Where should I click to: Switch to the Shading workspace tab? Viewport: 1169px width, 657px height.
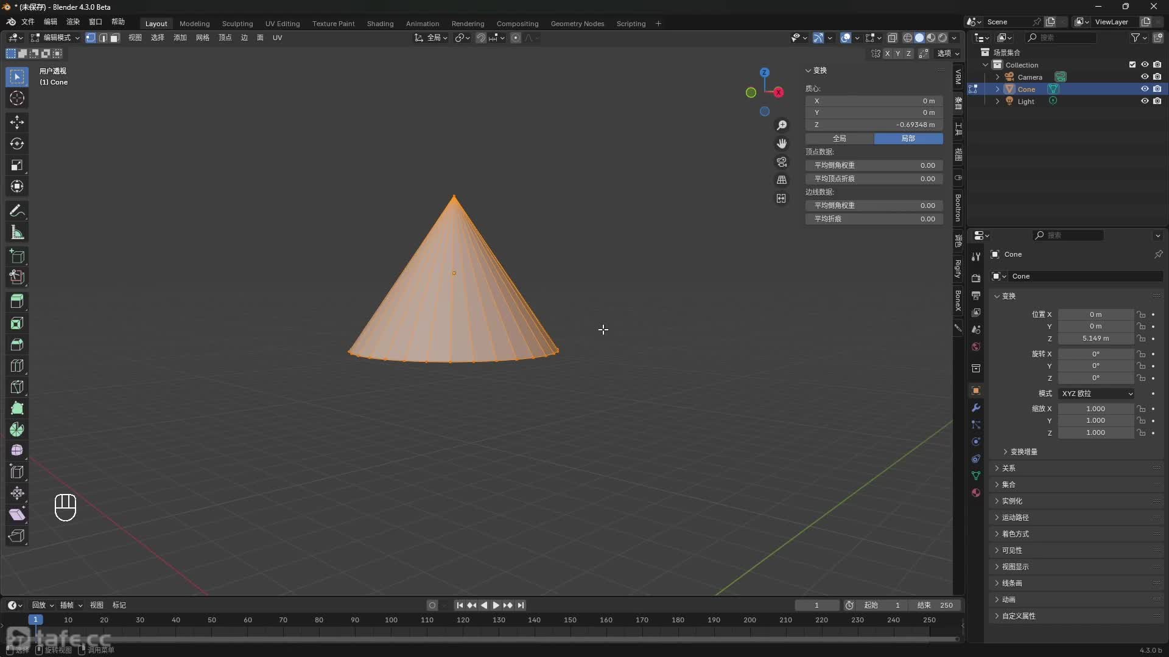tap(380, 24)
